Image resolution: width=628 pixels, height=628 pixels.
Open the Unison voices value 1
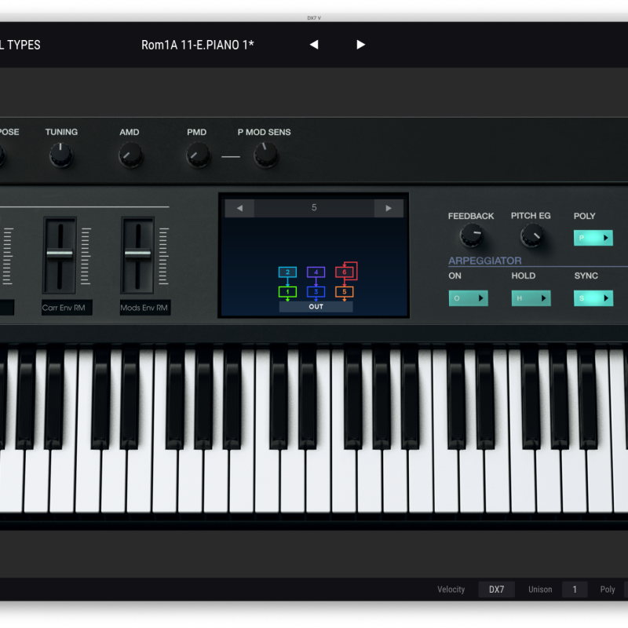(575, 590)
